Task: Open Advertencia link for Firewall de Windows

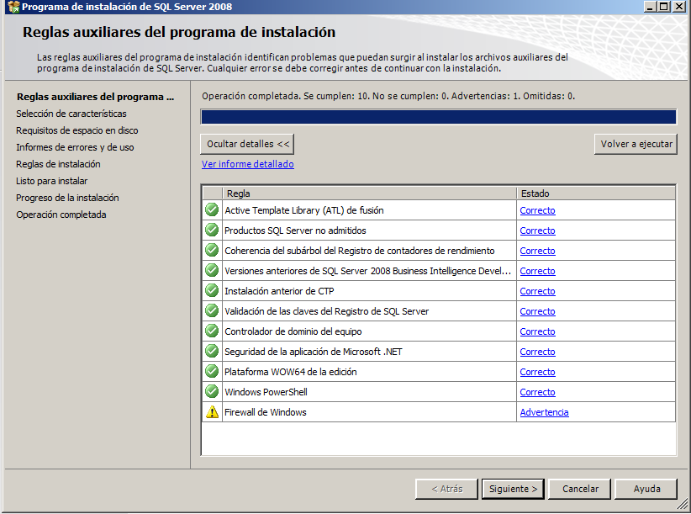Action: click(544, 412)
